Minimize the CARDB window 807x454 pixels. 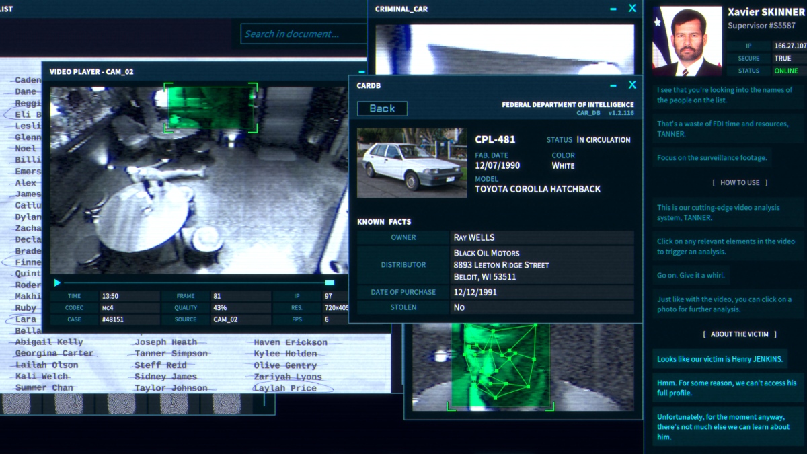tap(613, 85)
